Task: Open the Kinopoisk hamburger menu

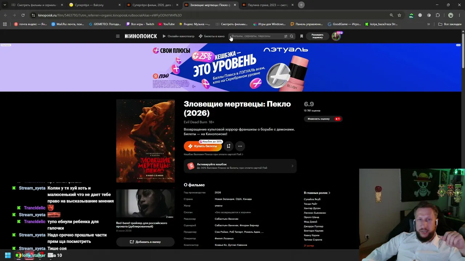Action: [x=118, y=36]
